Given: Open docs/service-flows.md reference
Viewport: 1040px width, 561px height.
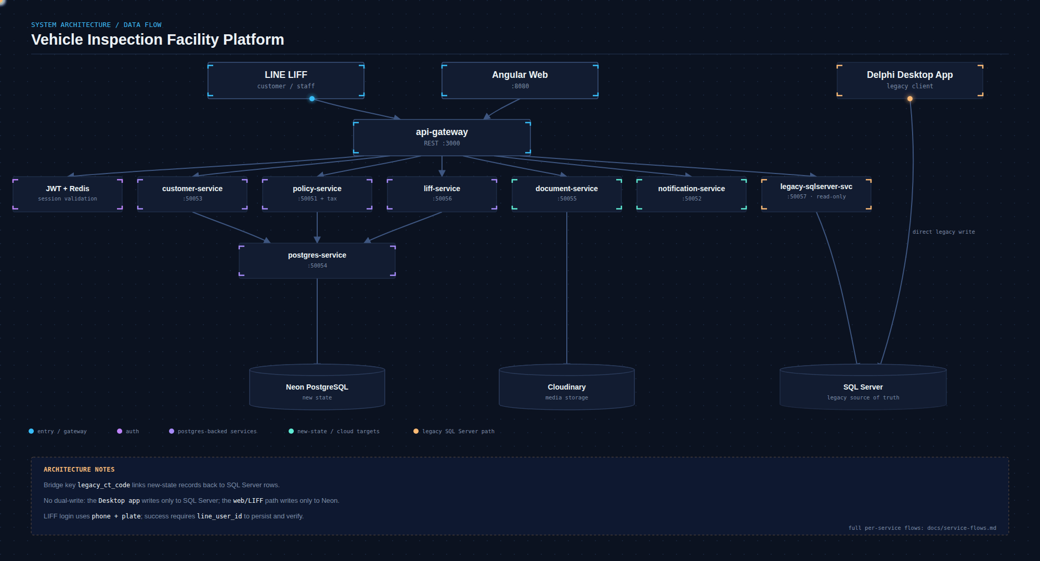Looking at the screenshot, I should click(961, 528).
